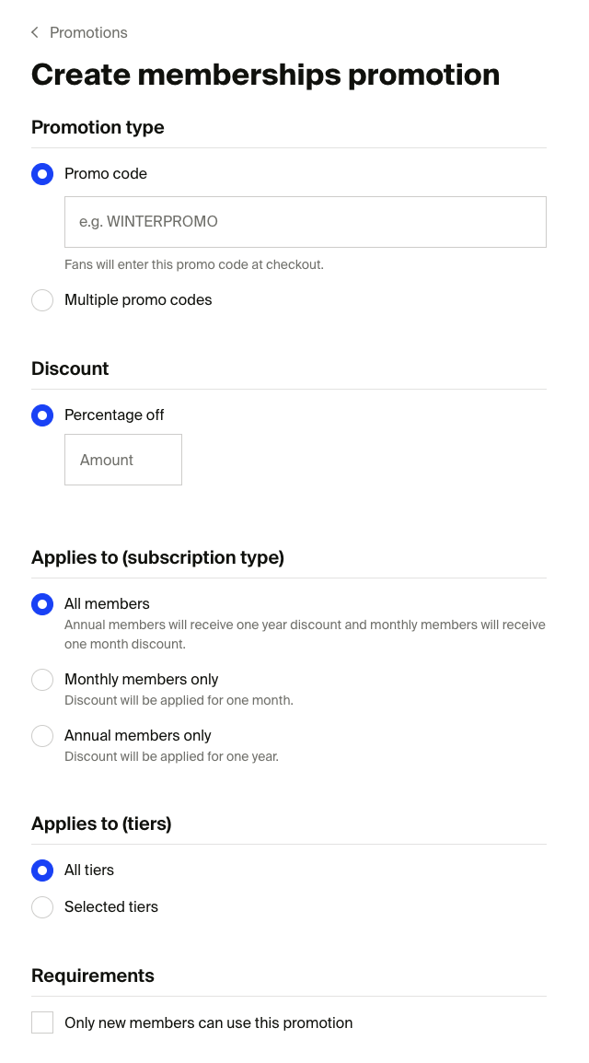
Task: Click the Promotion type section heading
Action: point(98,127)
